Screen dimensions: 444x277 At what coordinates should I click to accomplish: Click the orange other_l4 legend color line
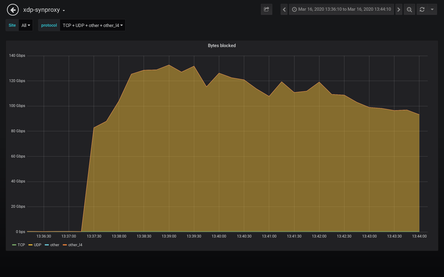pyautogui.click(x=65, y=245)
